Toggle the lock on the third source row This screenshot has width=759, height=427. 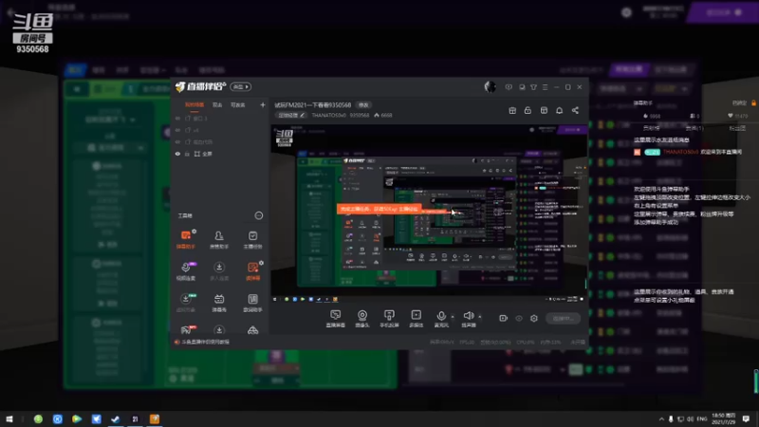coord(187,141)
